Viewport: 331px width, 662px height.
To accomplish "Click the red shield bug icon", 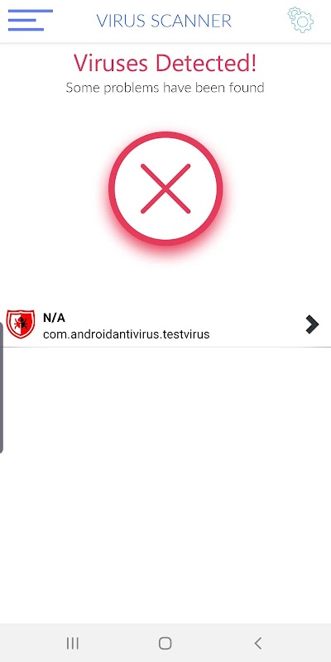I will [20, 324].
